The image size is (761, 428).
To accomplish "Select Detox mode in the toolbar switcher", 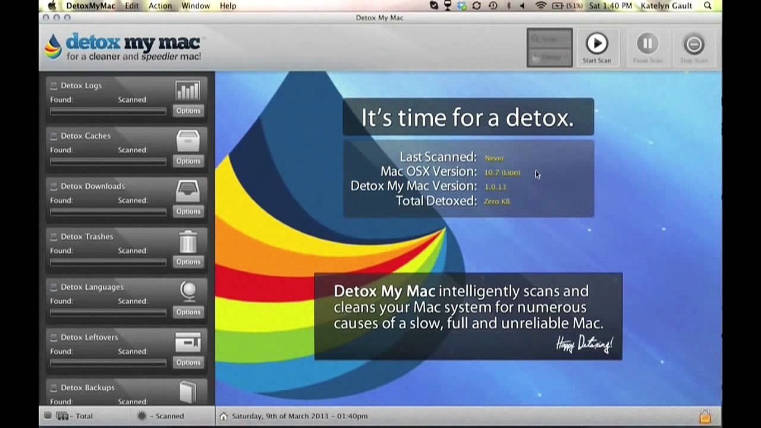I will tap(549, 57).
